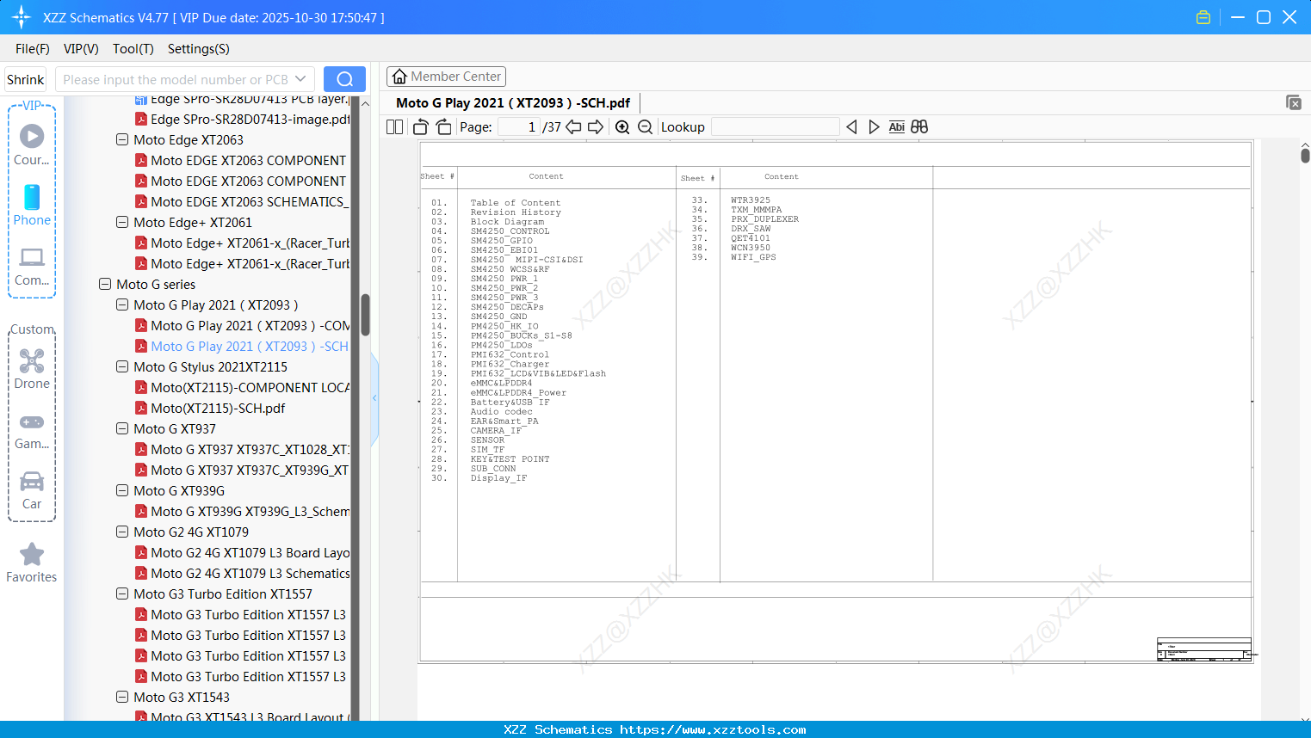This screenshot has height=738, width=1311.
Task: Open the model number dropdown arrow
Action: pyautogui.click(x=300, y=79)
